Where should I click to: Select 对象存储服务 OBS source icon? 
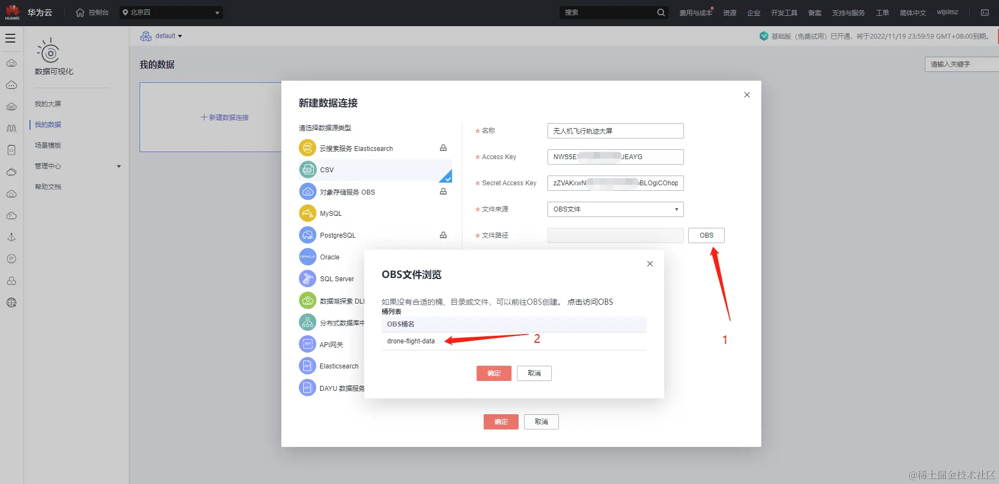308,191
